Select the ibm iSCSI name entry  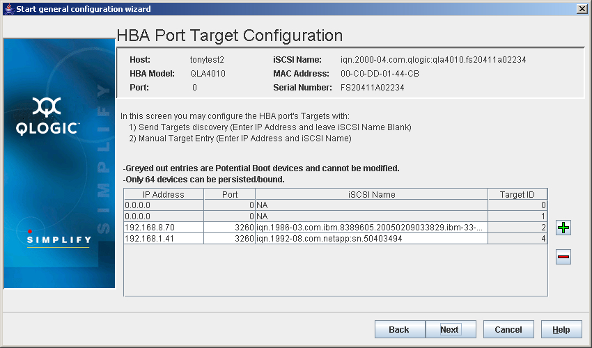[x=371, y=228]
